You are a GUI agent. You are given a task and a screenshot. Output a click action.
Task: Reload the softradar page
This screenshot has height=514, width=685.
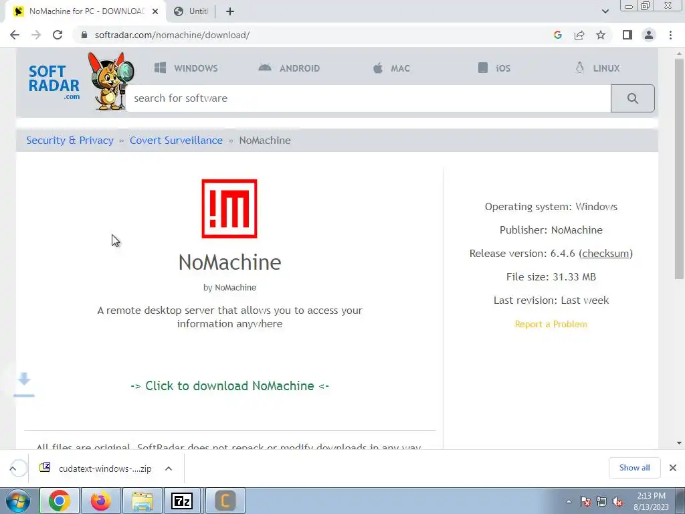[x=58, y=35]
